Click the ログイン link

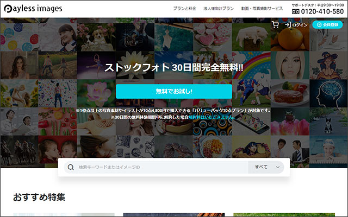tap(300, 24)
